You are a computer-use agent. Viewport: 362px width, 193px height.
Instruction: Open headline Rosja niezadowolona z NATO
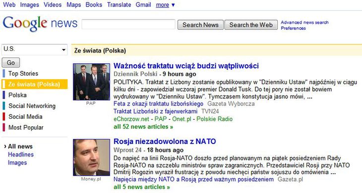(x=165, y=141)
